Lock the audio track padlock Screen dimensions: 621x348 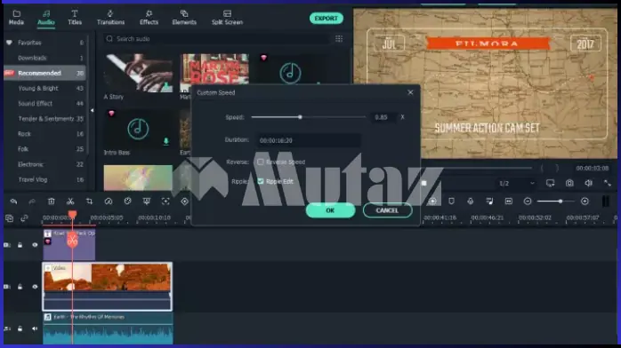click(20, 328)
